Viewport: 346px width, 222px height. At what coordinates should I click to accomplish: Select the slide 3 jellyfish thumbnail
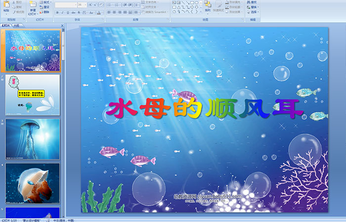click(33, 138)
